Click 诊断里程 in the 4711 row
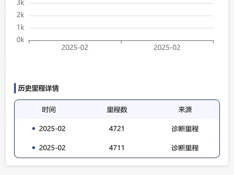 pyautogui.click(x=185, y=148)
